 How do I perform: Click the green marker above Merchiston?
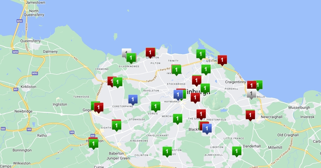click(177, 118)
